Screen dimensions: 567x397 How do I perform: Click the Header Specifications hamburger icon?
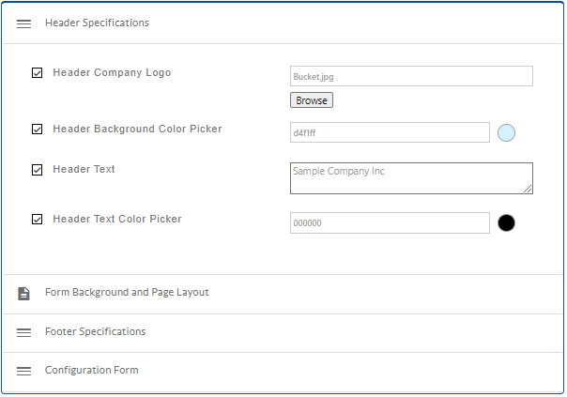tap(23, 23)
